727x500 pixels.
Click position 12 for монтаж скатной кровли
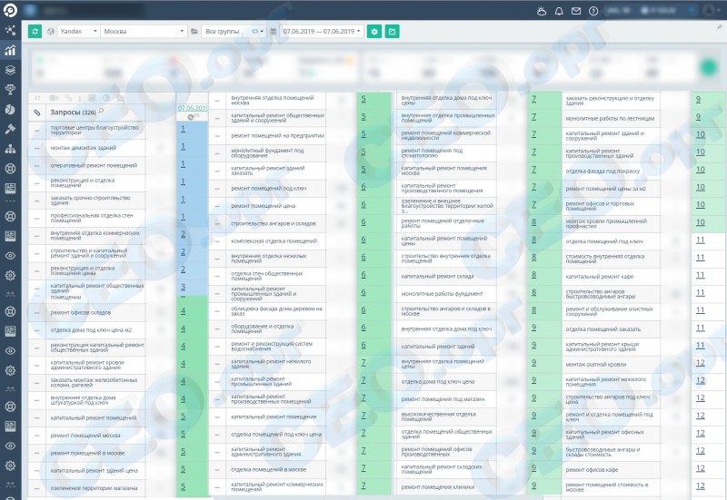coord(700,363)
